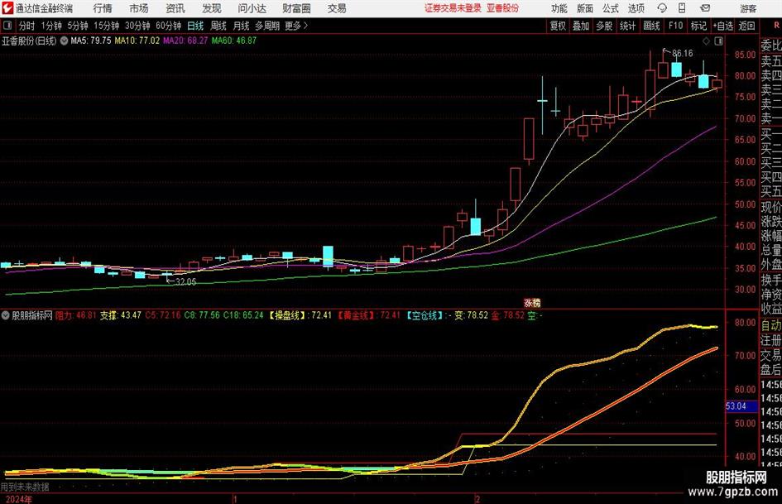Switch to 月线 monthly period tab

241,26
